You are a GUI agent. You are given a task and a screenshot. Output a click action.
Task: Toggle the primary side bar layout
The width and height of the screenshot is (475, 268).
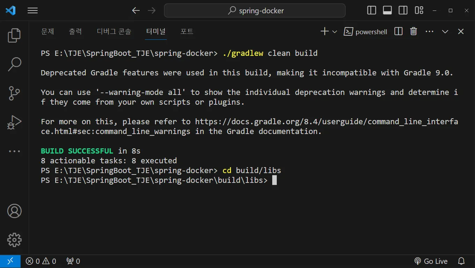click(372, 10)
